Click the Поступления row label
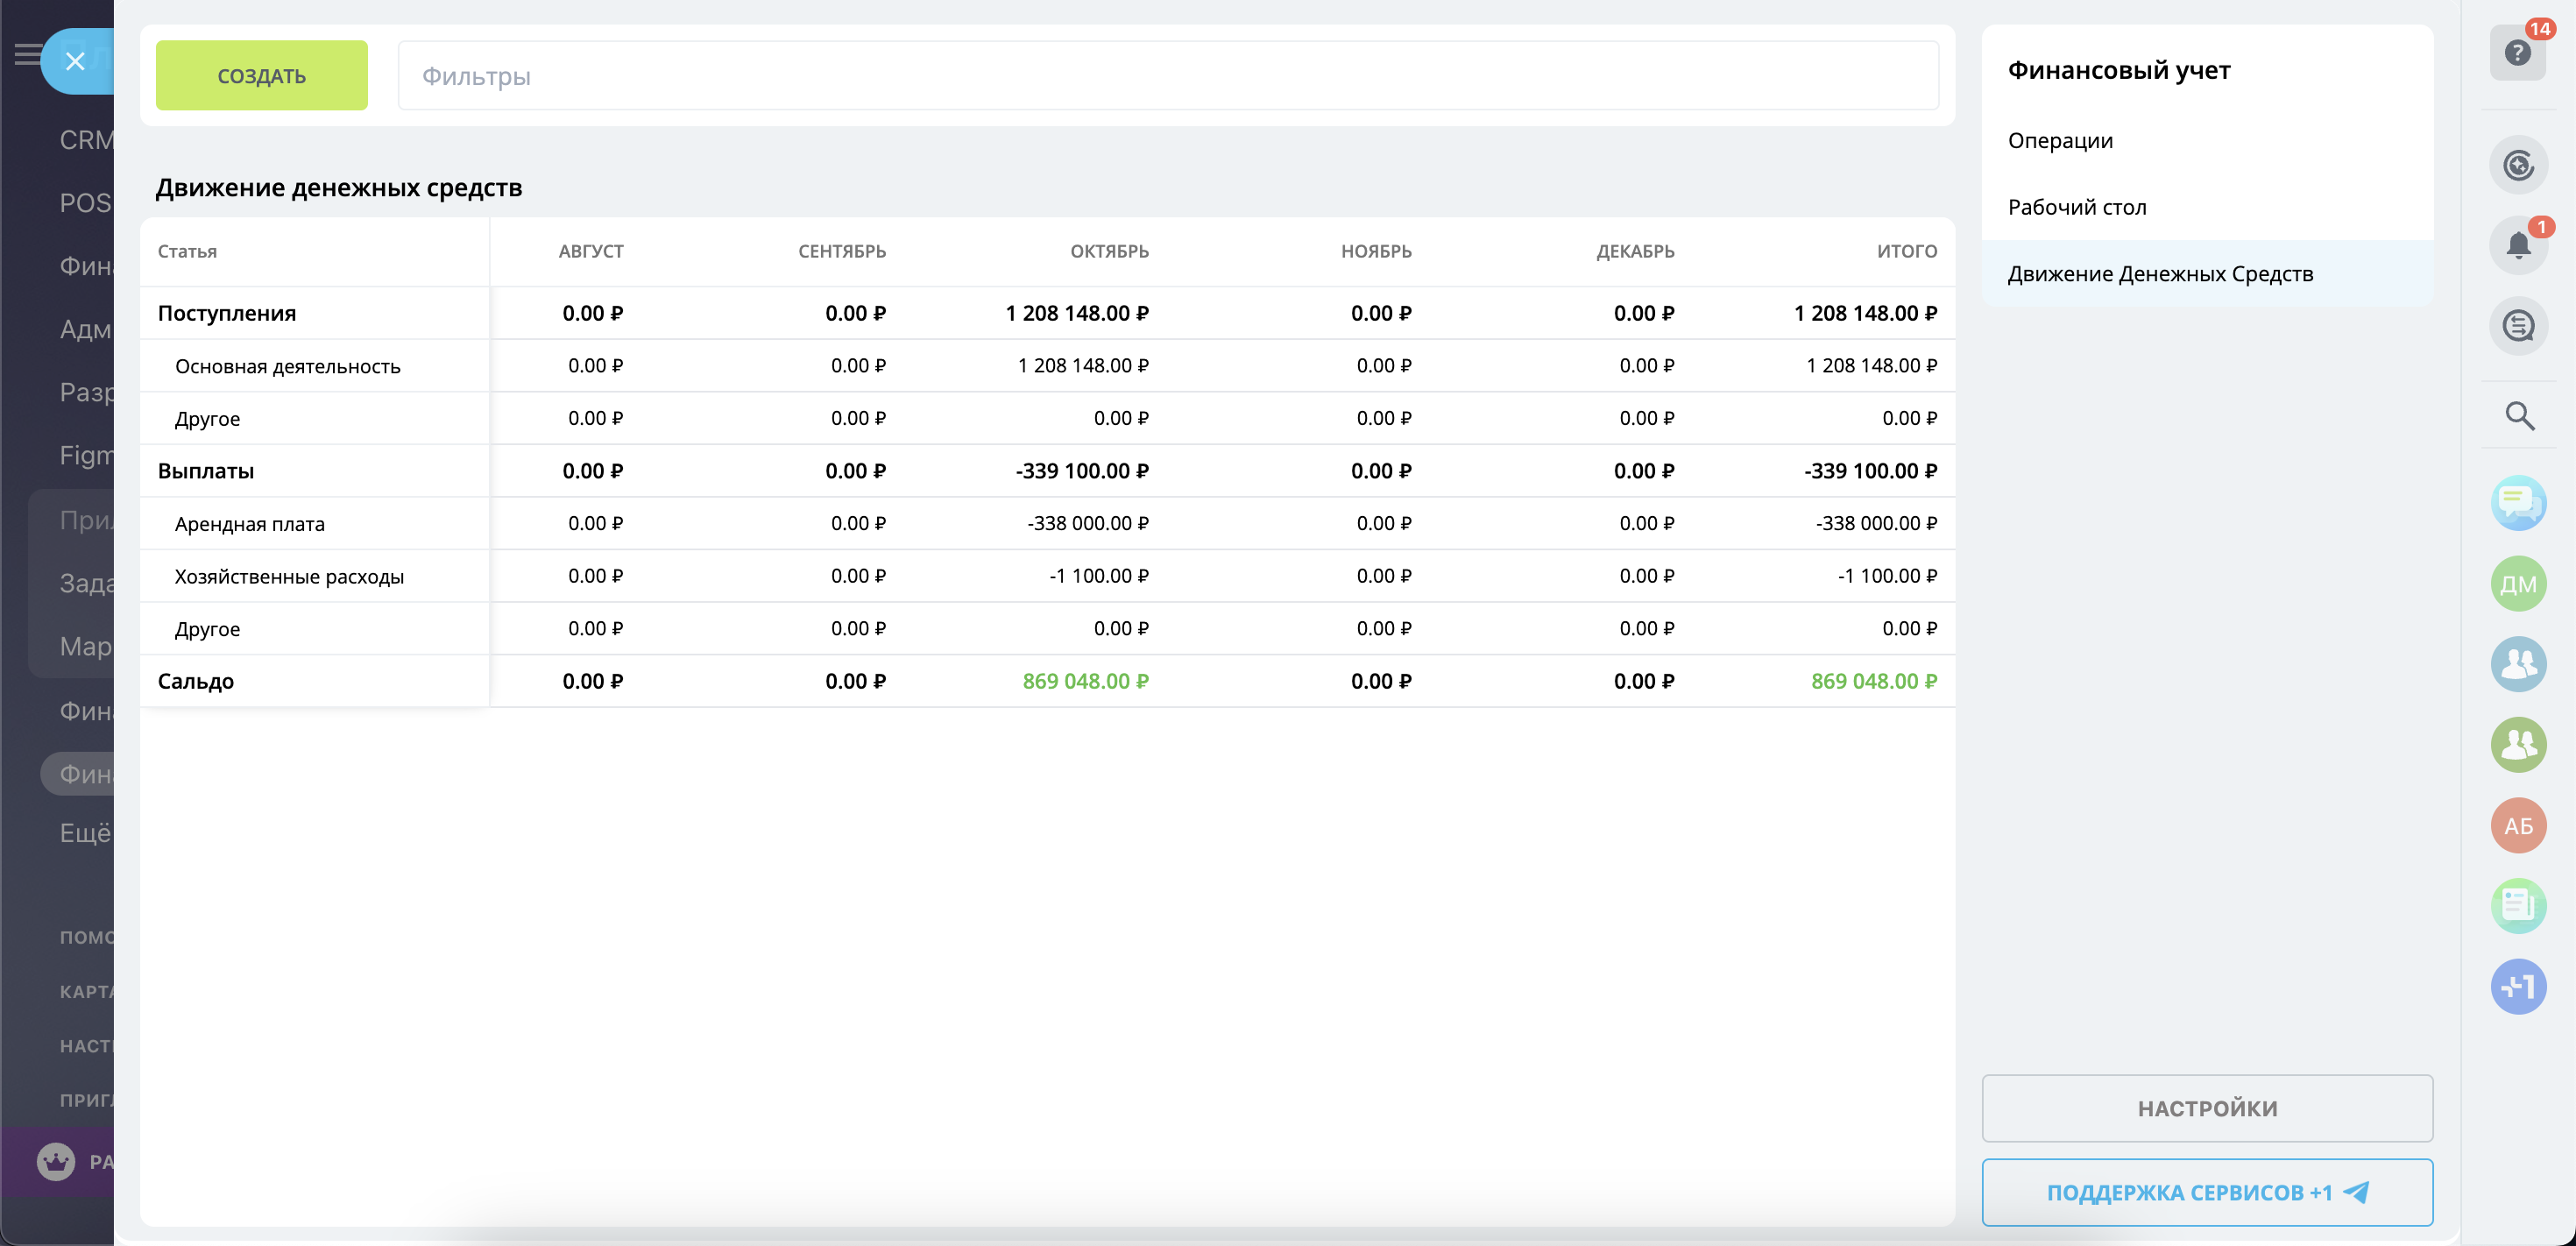 (227, 313)
